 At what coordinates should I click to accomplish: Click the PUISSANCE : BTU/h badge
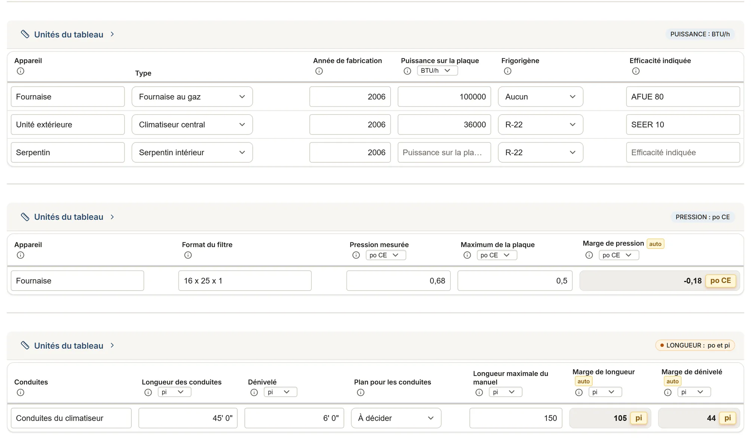(x=700, y=34)
